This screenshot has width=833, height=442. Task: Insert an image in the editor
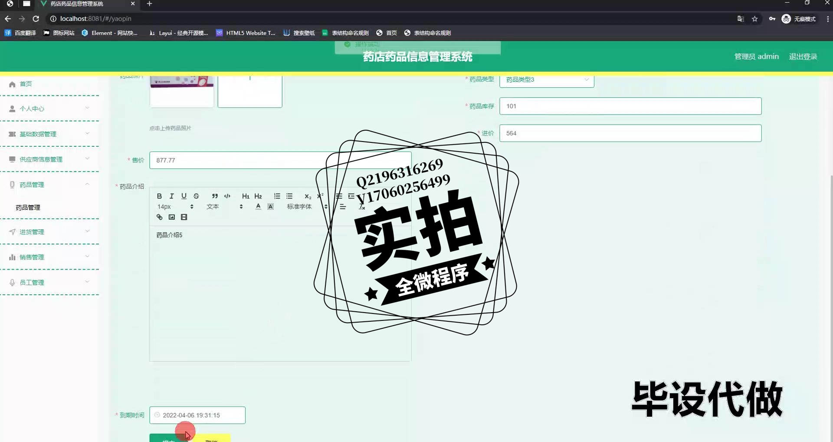point(172,217)
